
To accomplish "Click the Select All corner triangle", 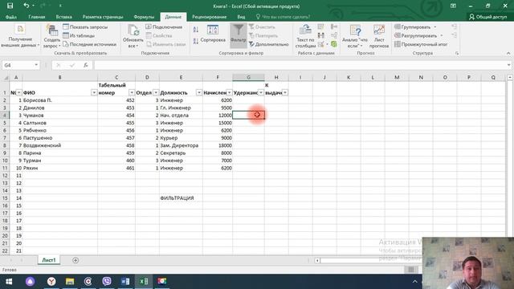I will [6, 78].
